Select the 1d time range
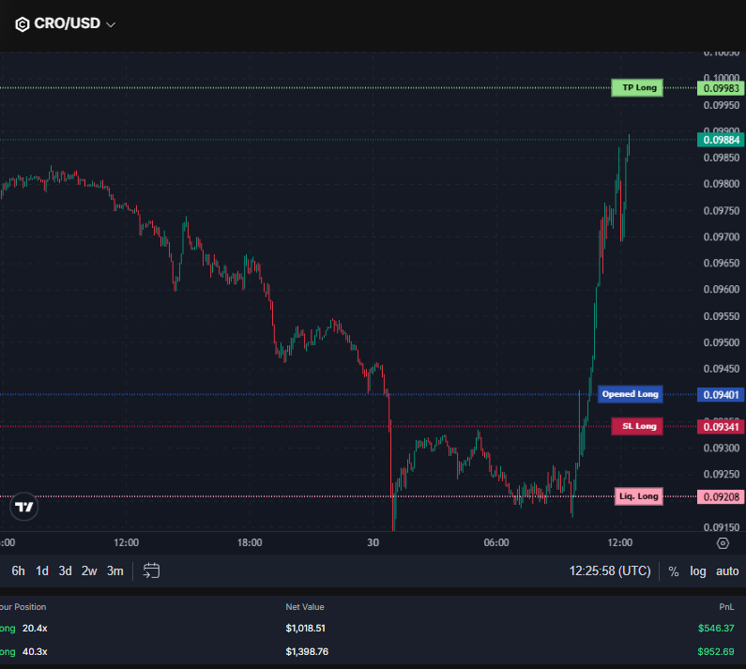 pos(42,571)
